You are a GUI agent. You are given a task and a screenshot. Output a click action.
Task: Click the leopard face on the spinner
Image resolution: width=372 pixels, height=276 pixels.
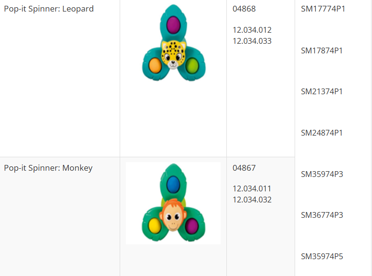point(173,54)
